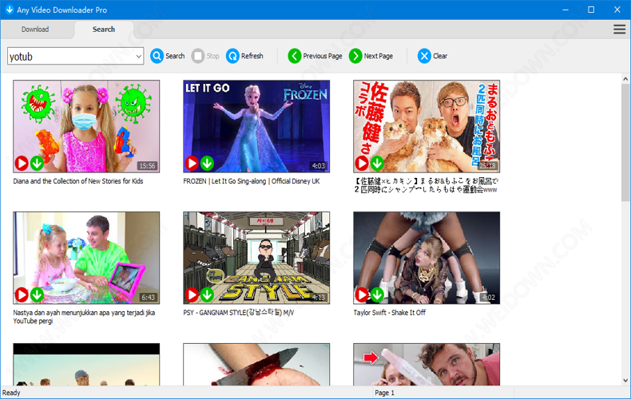The height and width of the screenshot is (399, 631).
Task: Download the Taylor Swift Shake It Off video
Action: point(377,294)
